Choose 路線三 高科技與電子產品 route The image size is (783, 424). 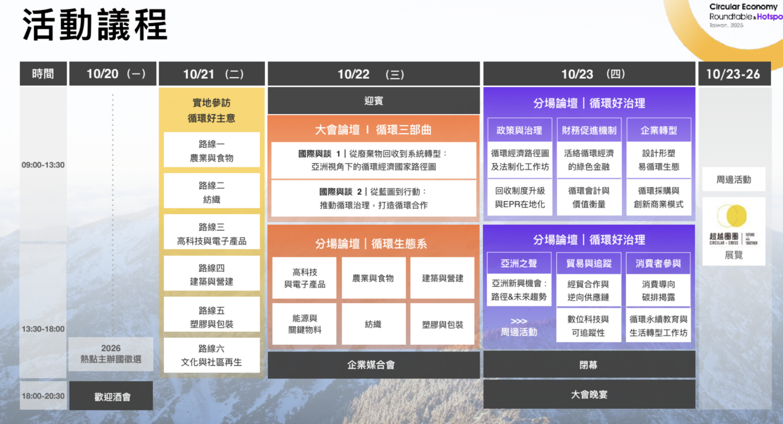coord(211,234)
